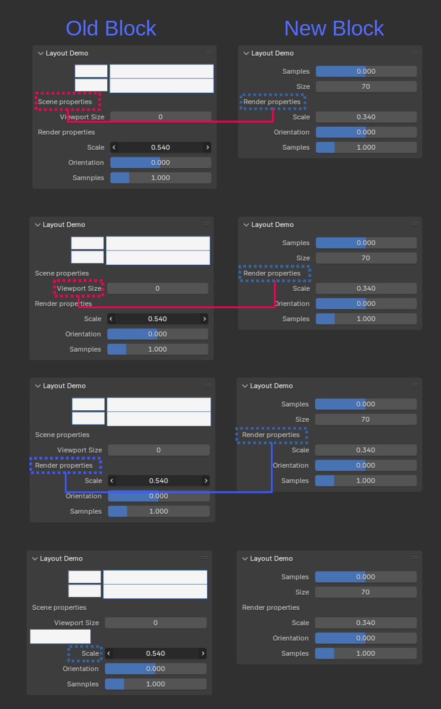Image resolution: width=441 pixels, height=709 pixels.
Task: Decrease Scale with left arrow in second Old Block panel
Action: 111,319
